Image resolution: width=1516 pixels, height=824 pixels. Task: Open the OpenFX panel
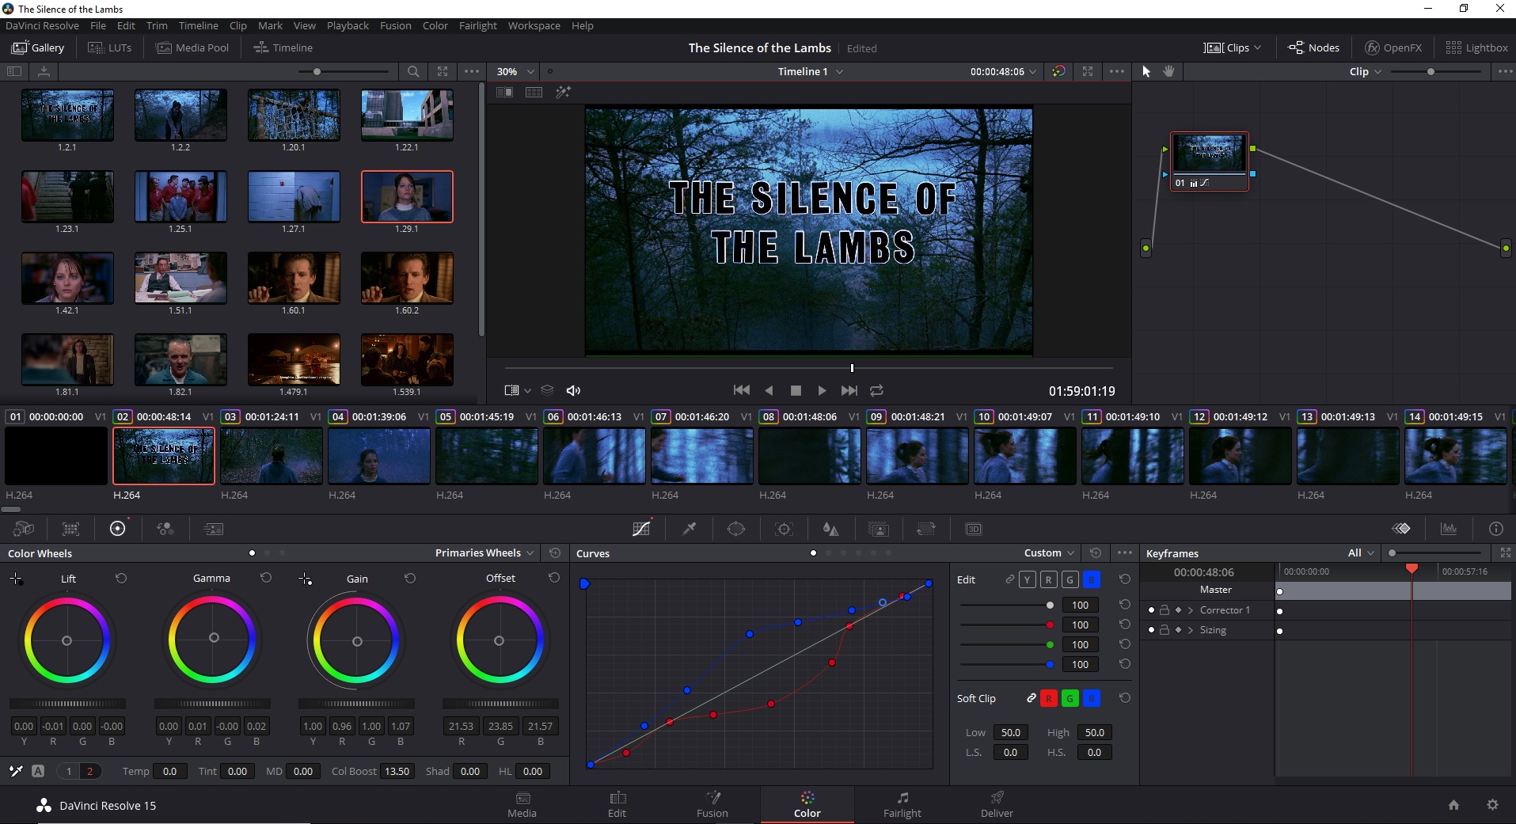1393,47
